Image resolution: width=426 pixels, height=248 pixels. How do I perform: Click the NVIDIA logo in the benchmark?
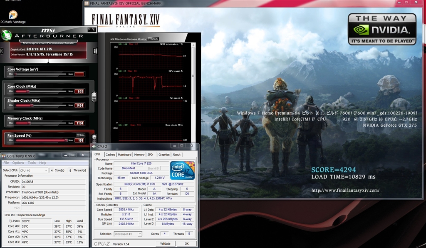[x=382, y=30]
